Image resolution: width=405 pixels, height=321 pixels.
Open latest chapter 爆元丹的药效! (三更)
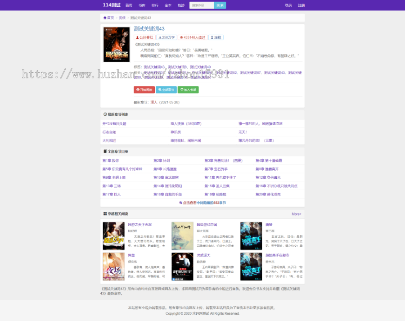(256, 140)
